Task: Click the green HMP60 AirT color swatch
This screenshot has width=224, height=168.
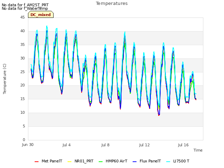Action: (101, 162)
